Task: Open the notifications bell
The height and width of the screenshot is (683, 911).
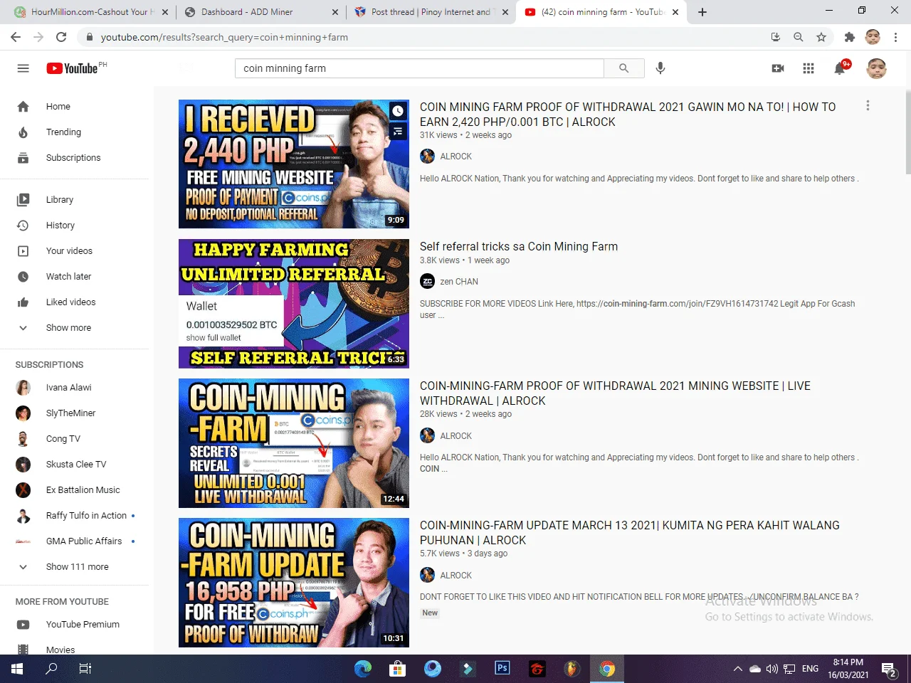Action: [841, 68]
